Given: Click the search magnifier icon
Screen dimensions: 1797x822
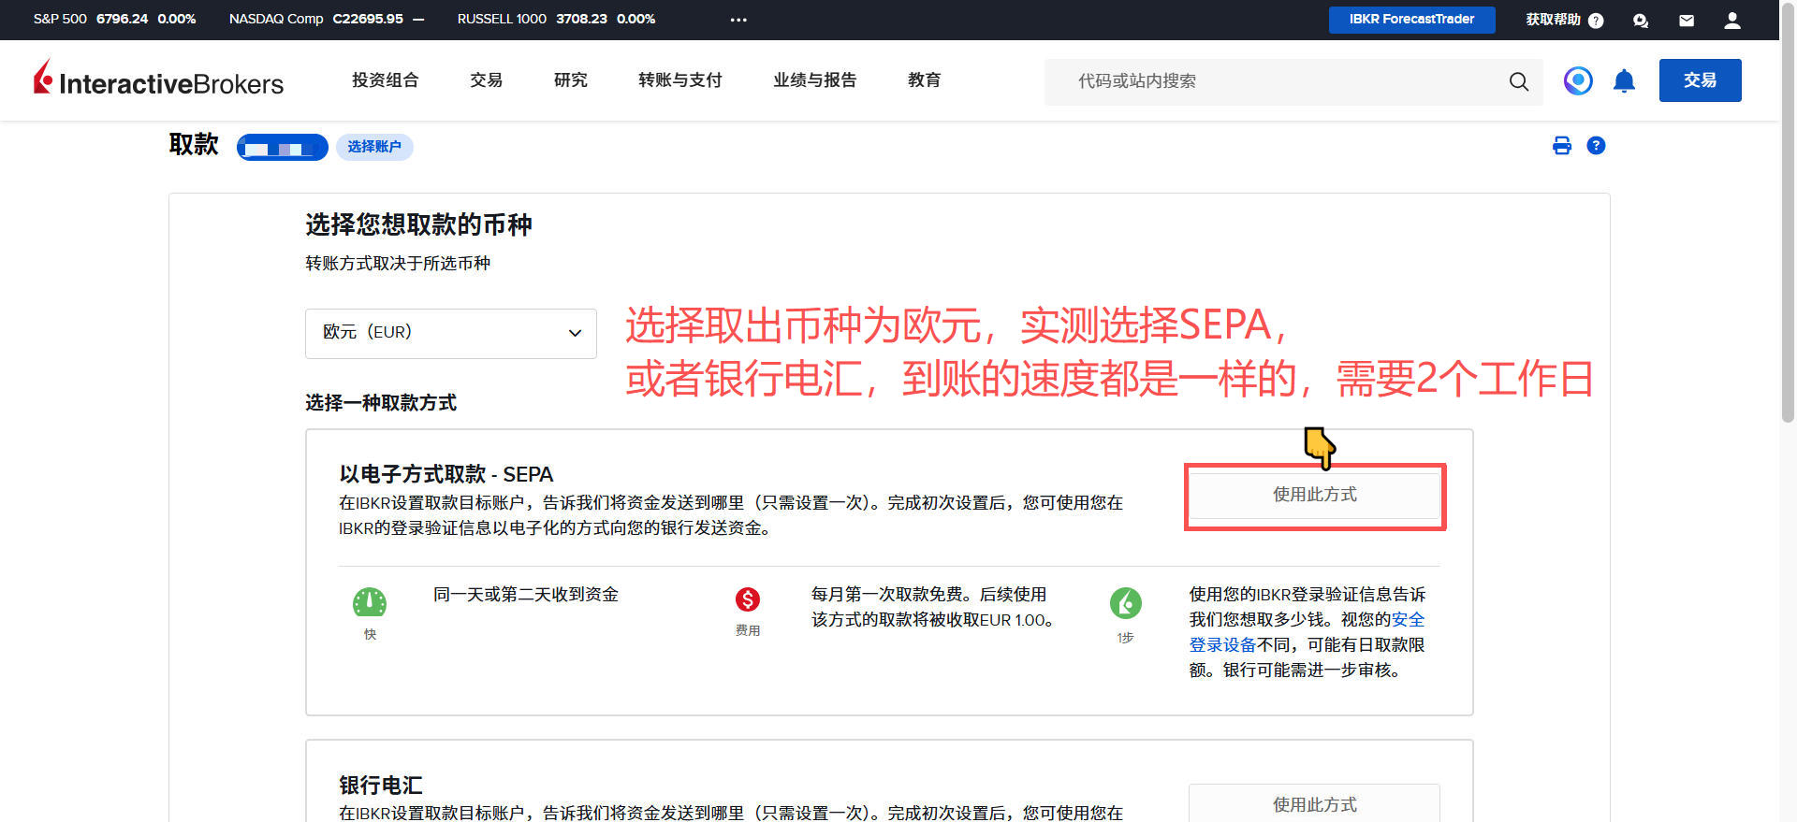Looking at the screenshot, I should pos(1518,82).
